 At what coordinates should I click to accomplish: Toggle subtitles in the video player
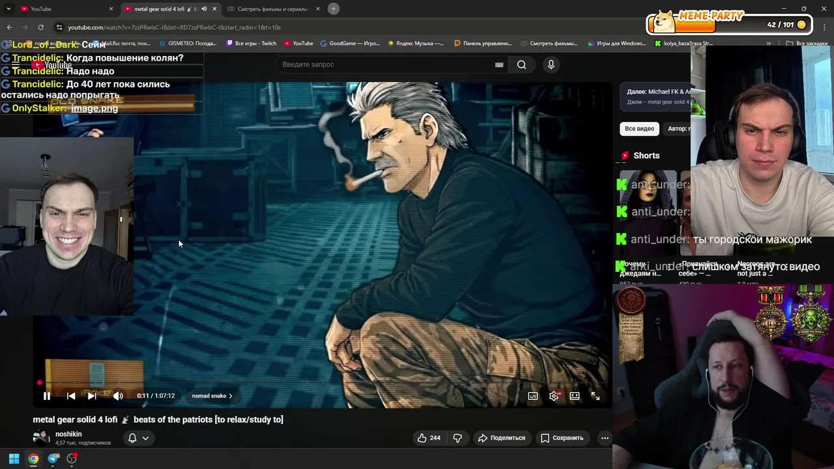[533, 395]
